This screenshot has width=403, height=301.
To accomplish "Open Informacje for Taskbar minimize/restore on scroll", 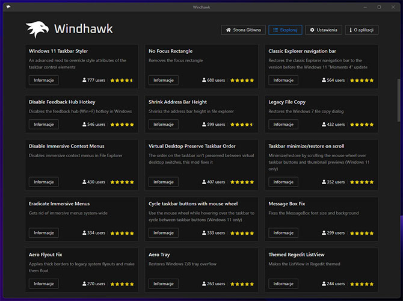I will pos(283,182).
